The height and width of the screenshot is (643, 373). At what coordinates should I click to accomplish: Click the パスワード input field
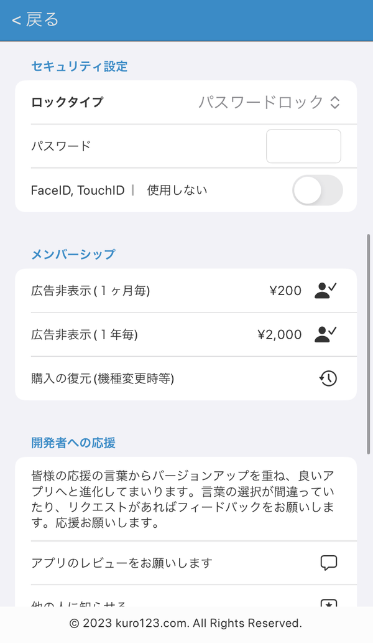click(303, 146)
